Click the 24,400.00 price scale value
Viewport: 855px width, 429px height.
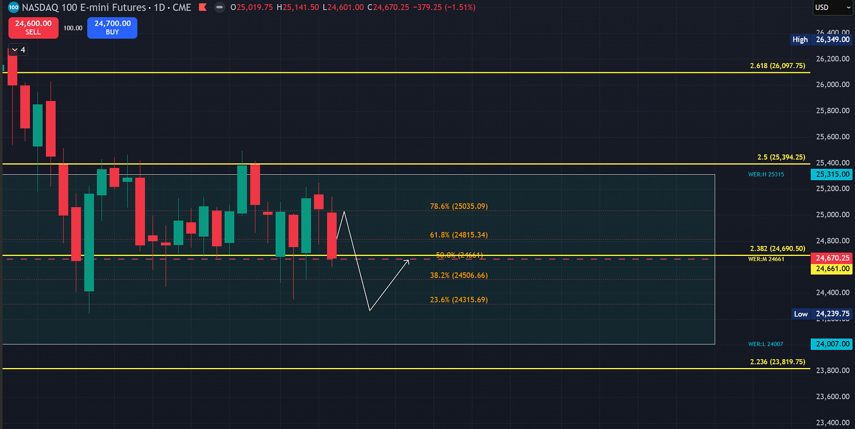pyautogui.click(x=832, y=292)
